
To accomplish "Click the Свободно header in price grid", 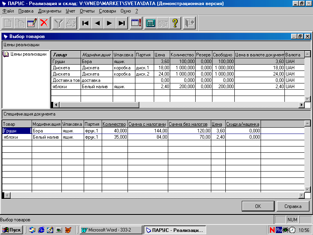I will pos(223,54).
